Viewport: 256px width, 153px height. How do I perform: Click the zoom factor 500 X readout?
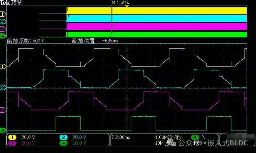(x=26, y=41)
